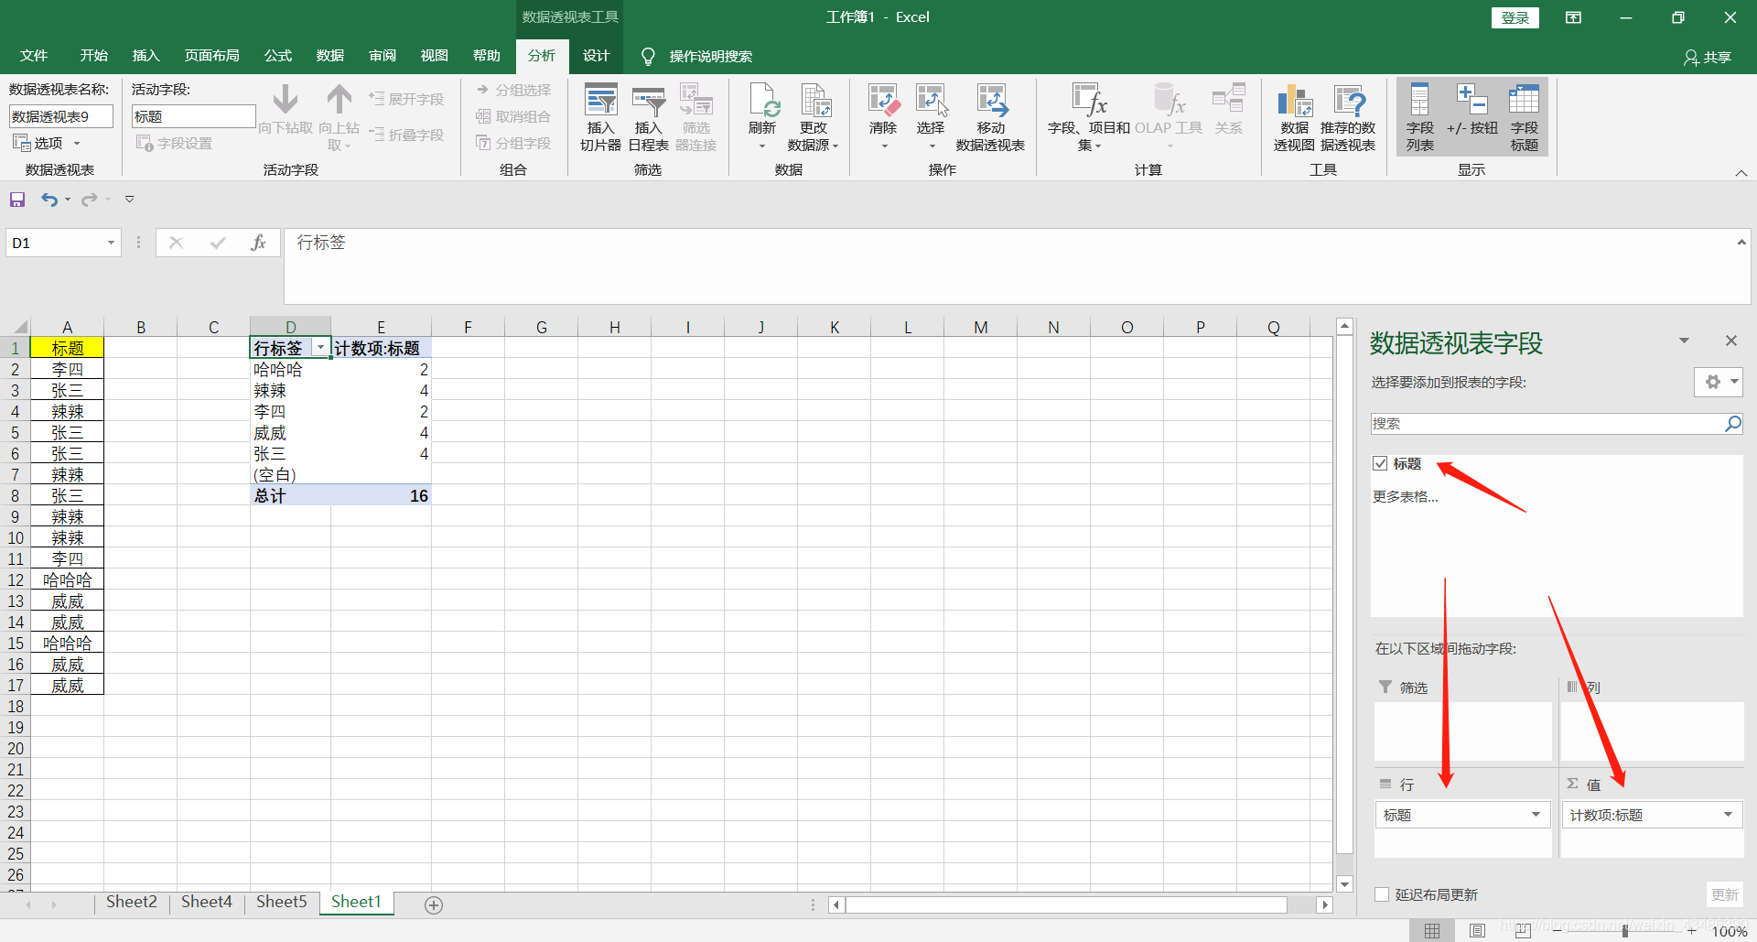Click the select-all corner of the grid

(16, 327)
